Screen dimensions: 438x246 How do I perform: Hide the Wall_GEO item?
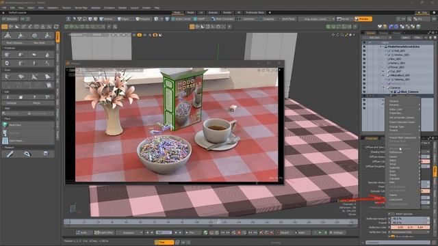364,51
